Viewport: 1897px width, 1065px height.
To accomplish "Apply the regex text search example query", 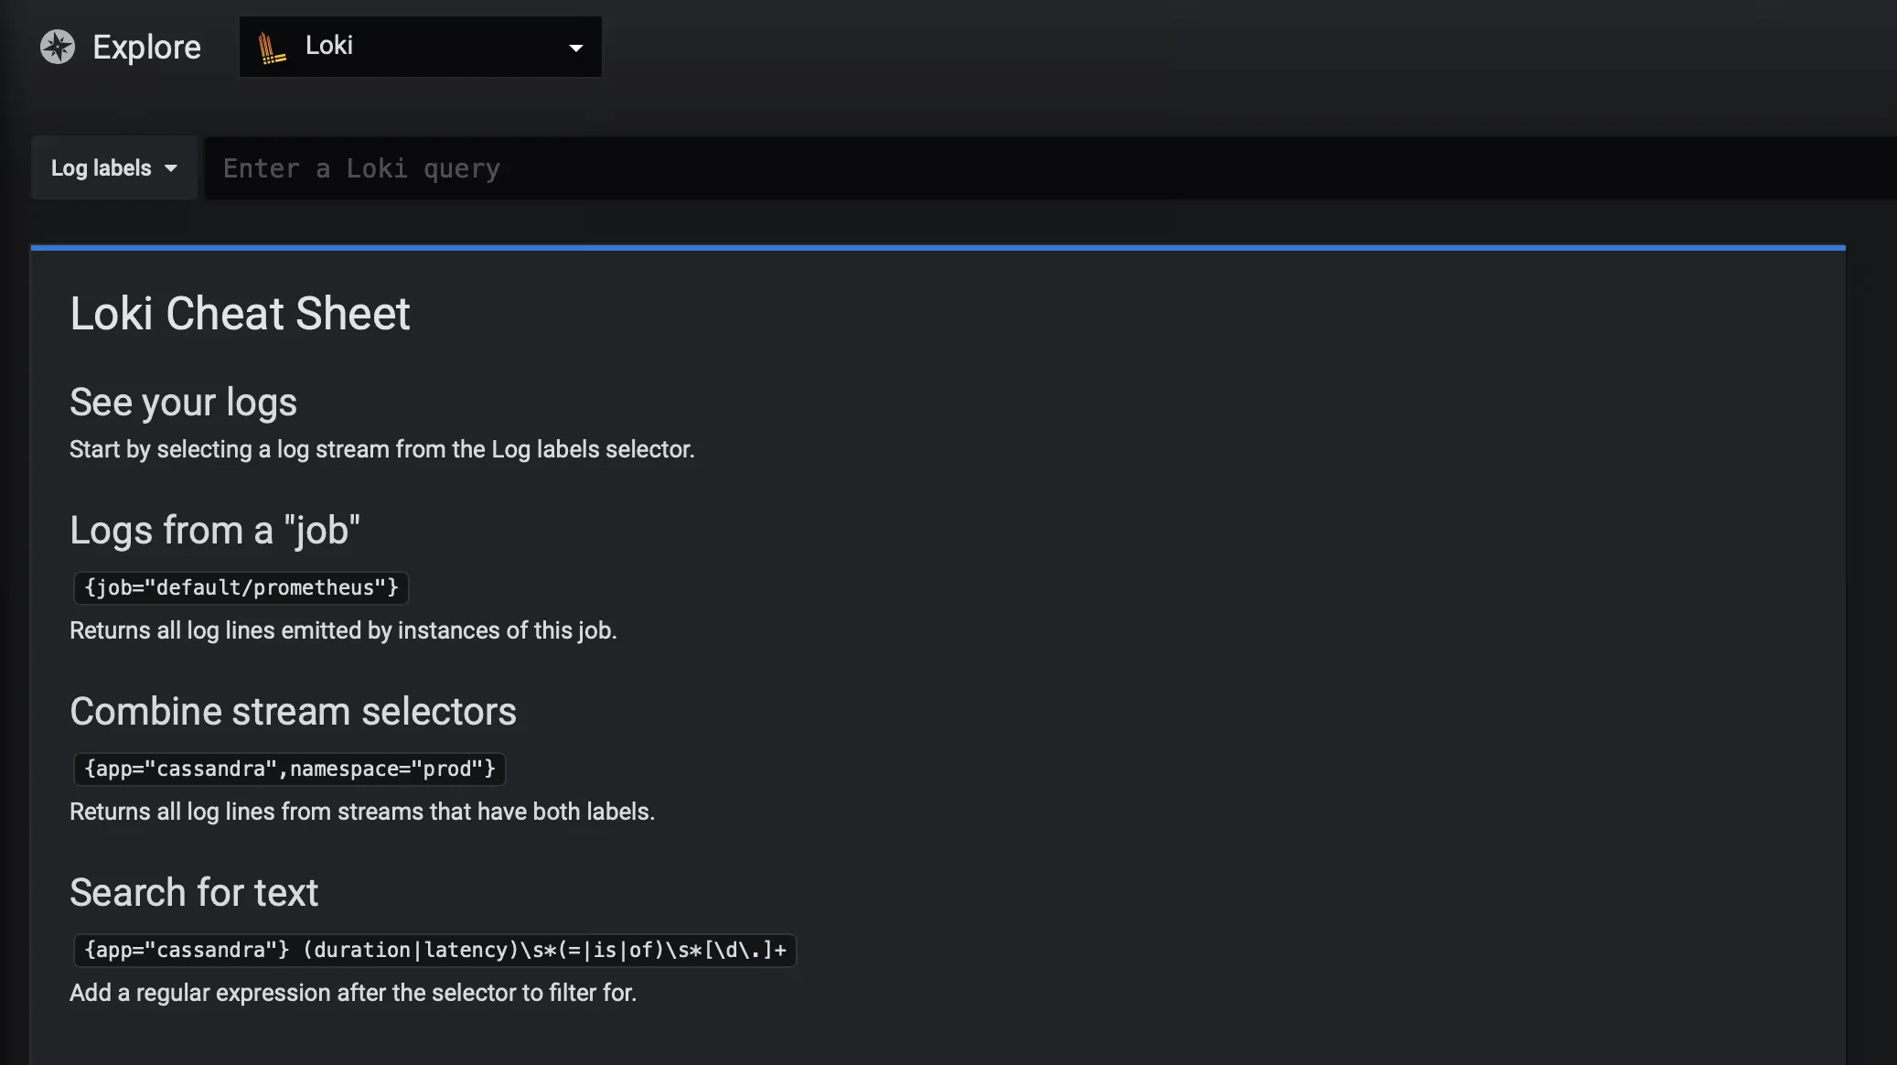I will coord(434,950).
